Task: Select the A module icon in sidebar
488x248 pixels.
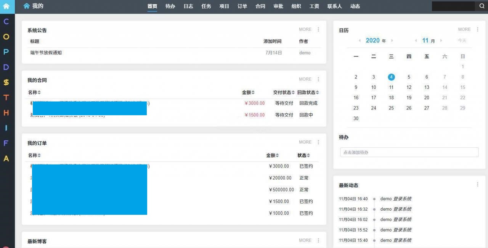Action: [7, 158]
